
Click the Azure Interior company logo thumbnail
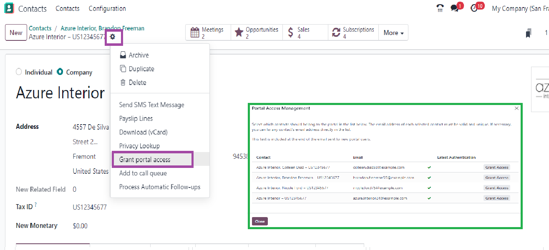540,89
